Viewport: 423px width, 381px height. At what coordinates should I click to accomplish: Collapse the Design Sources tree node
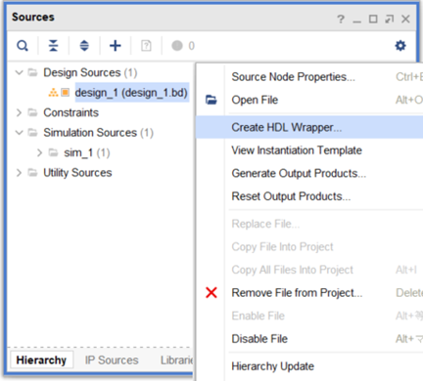point(20,72)
